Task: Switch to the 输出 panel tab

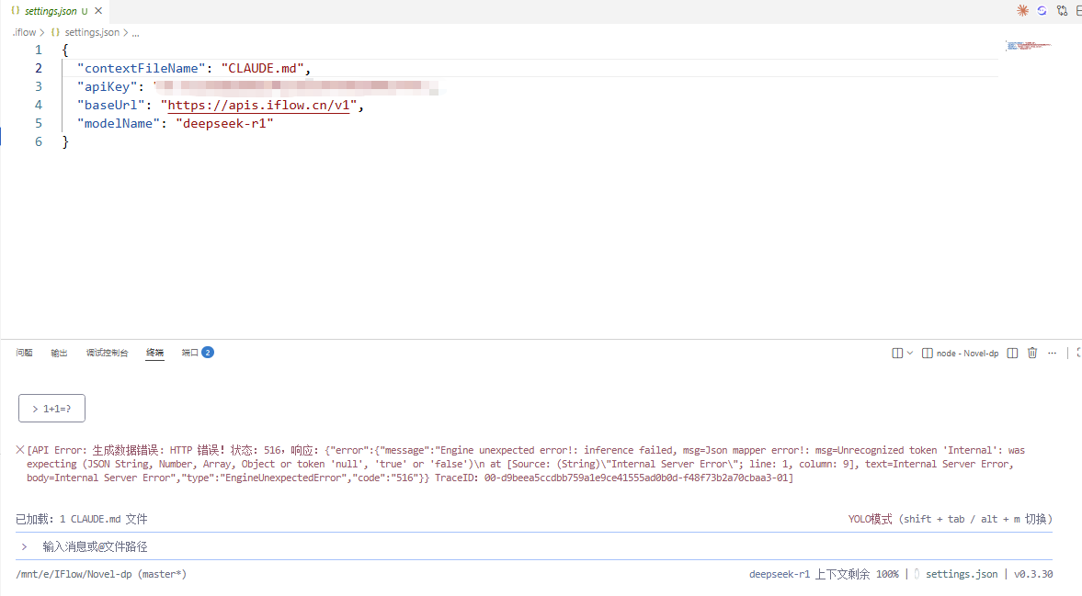Action: (x=59, y=353)
